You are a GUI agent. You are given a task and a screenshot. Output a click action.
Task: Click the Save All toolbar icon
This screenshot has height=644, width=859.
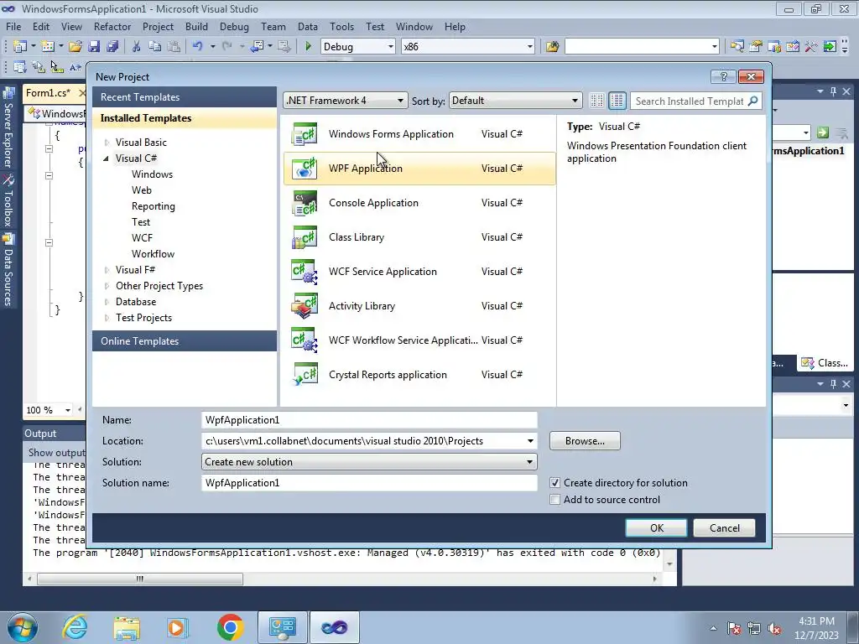click(x=112, y=47)
